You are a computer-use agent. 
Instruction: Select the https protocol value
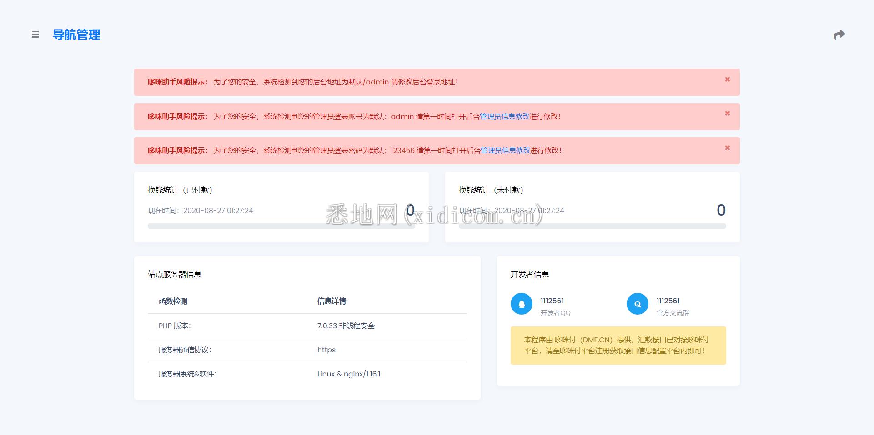point(326,350)
